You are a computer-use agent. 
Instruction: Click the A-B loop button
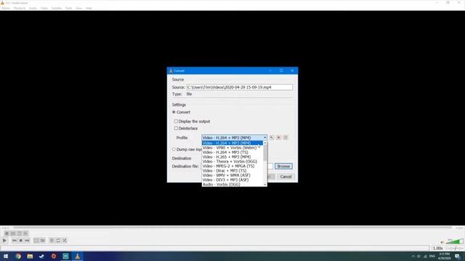20,233
